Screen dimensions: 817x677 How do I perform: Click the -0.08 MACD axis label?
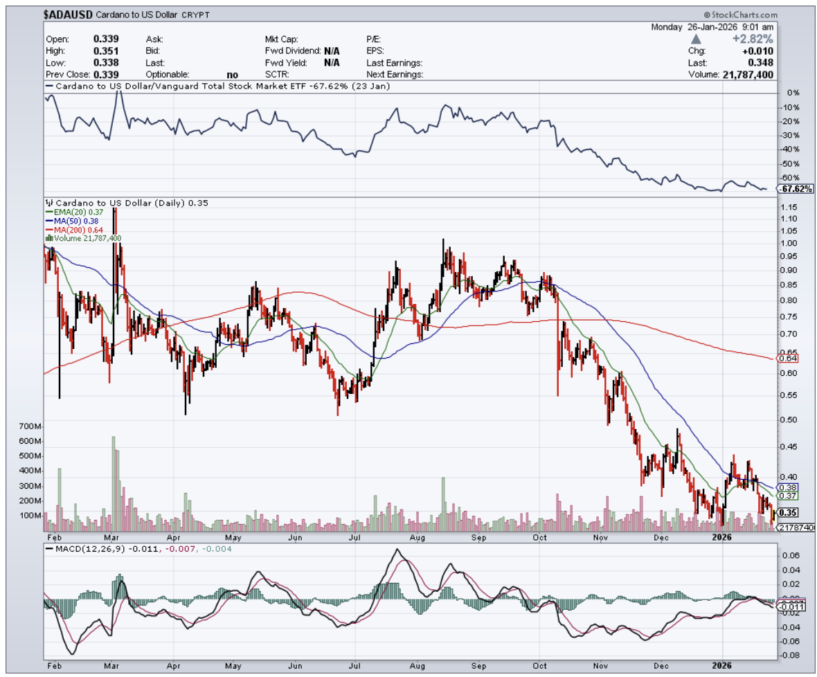[x=790, y=655]
